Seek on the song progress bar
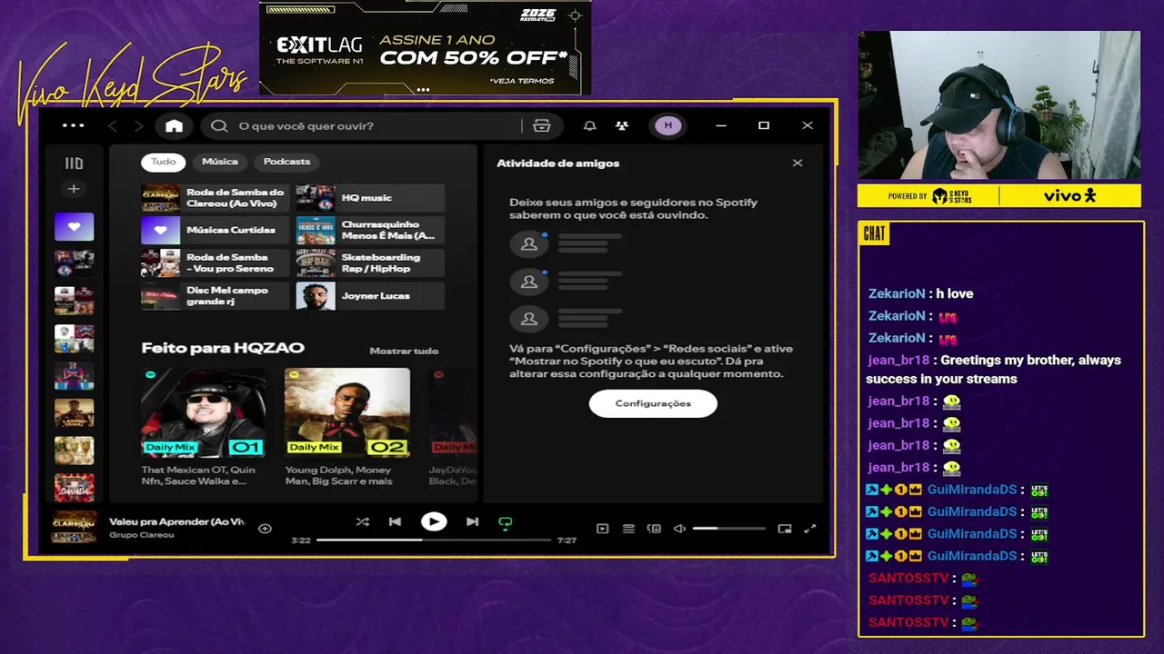Image resolution: width=1164 pixels, height=654 pixels. pyautogui.click(x=434, y=540)
